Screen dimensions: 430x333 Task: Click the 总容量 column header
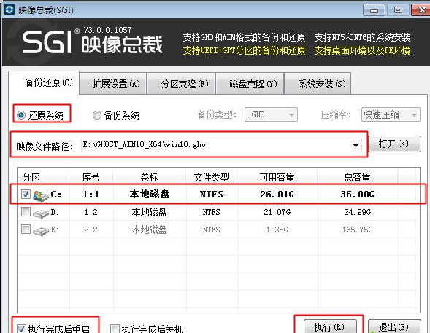click(x=357, y=177)
